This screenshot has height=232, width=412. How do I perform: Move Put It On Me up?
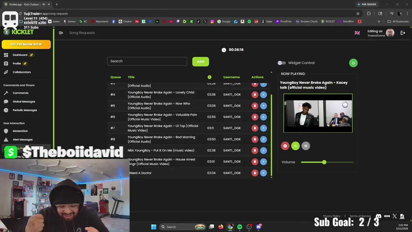[x=263, y=150]
